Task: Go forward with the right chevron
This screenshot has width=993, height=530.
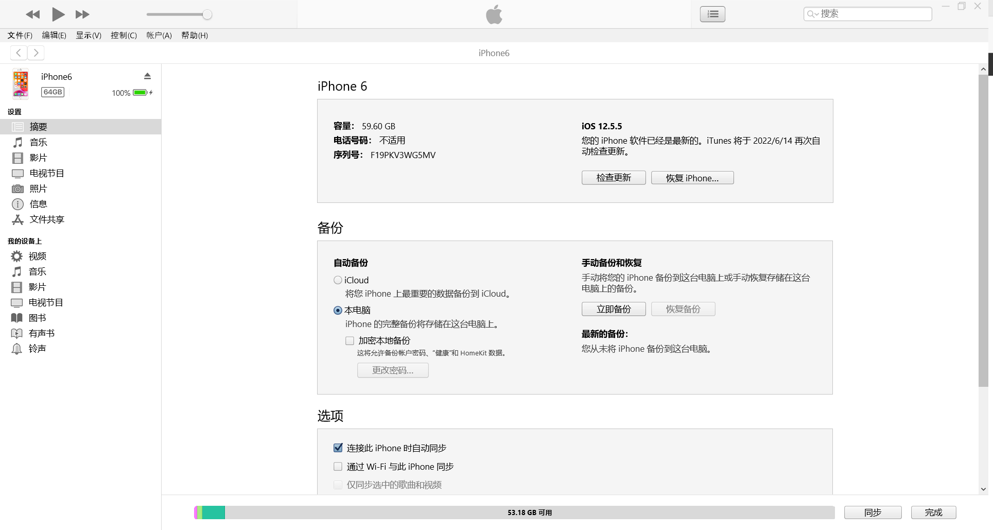Action: [x=36, y=53]
